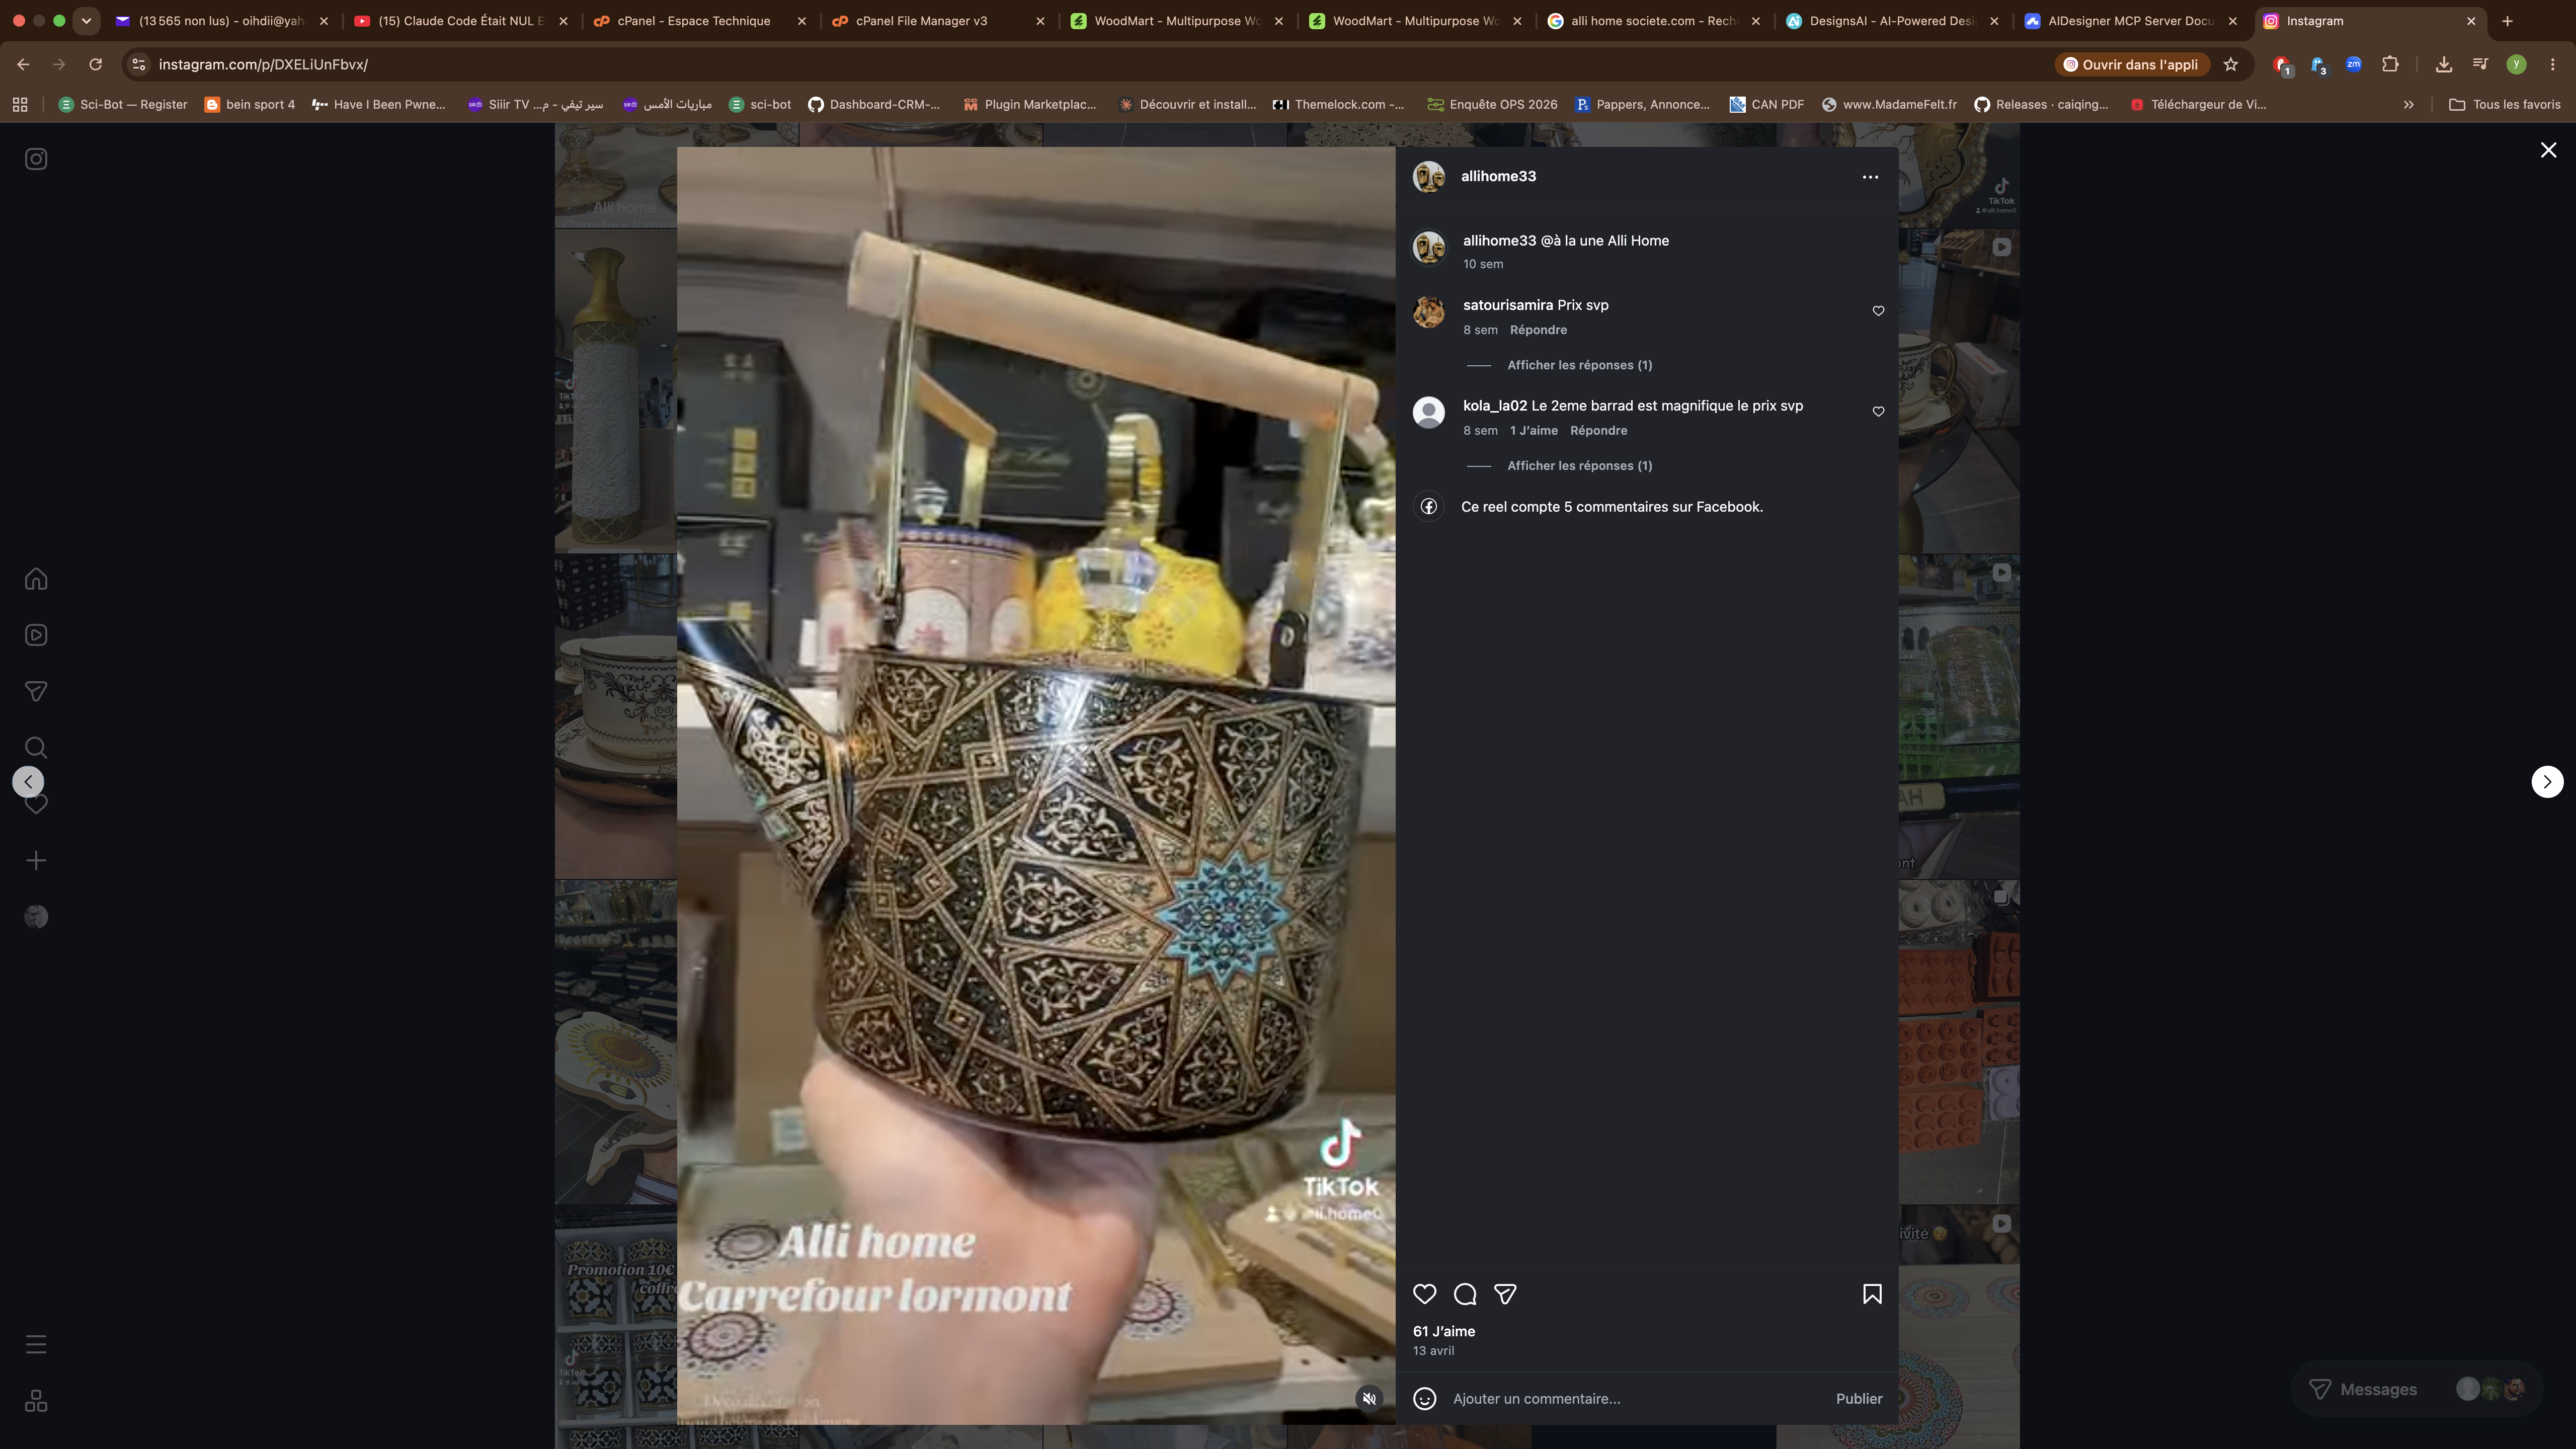2576x1449 pixels.
Task: Expand replies under satourisamira's comment
Action: 1579,365
